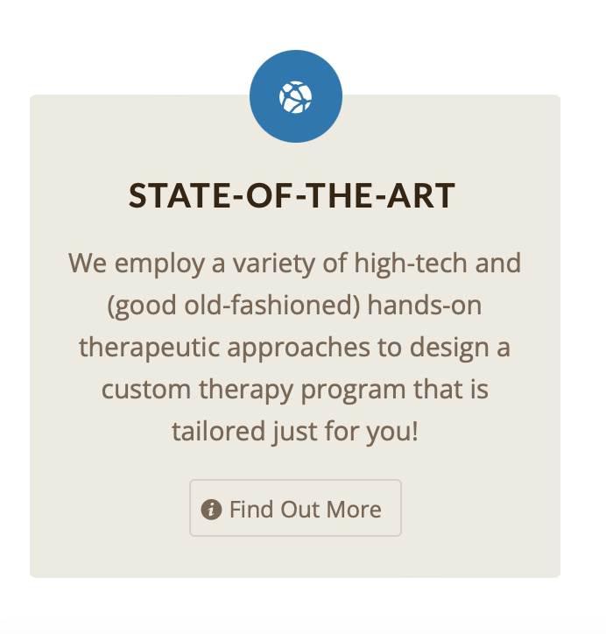This screenshot has width=606, height=634.
Task: Click the text "(good old-fashioned)"
Action: (x=233, y=306)
